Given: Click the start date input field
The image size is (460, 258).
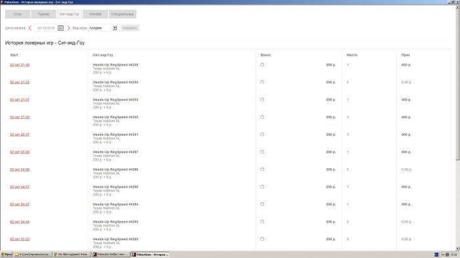Looking at the screenshot, I should (46, 28).
